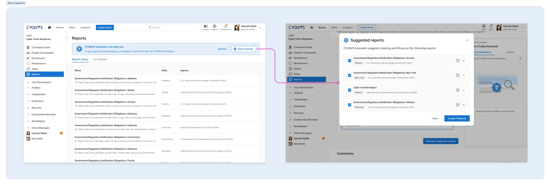551x186 pixels.
Task: Click help icon on New York suggested report
Action: pyautogui.click(x=457, y=75)
